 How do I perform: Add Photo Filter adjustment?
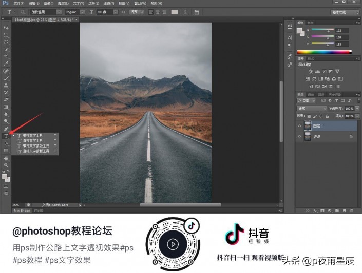click(x=328, y=79)
